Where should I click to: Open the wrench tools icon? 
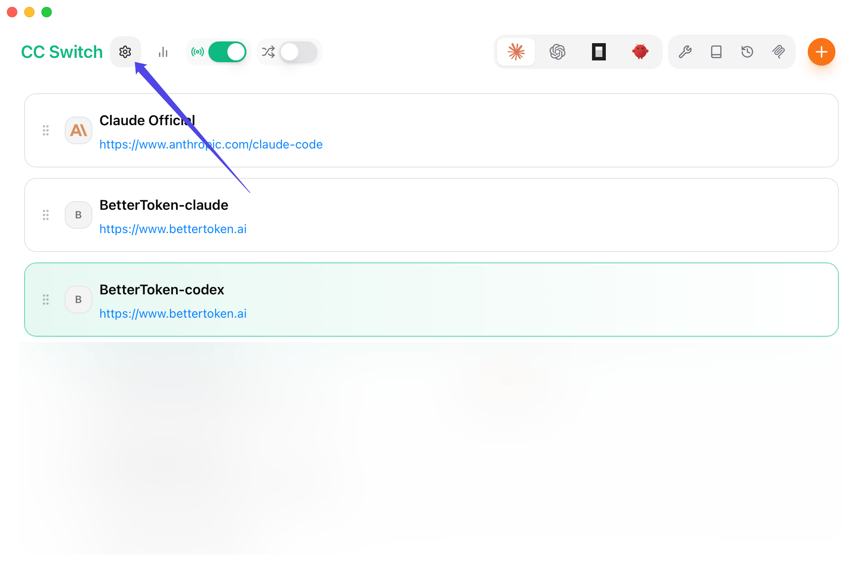[x=685, y=52]
